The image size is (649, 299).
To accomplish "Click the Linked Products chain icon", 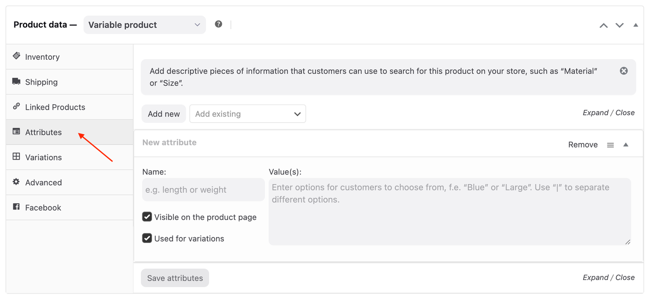I will pos(16,106).
